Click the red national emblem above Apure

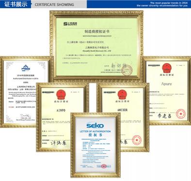tap(167, 68)
